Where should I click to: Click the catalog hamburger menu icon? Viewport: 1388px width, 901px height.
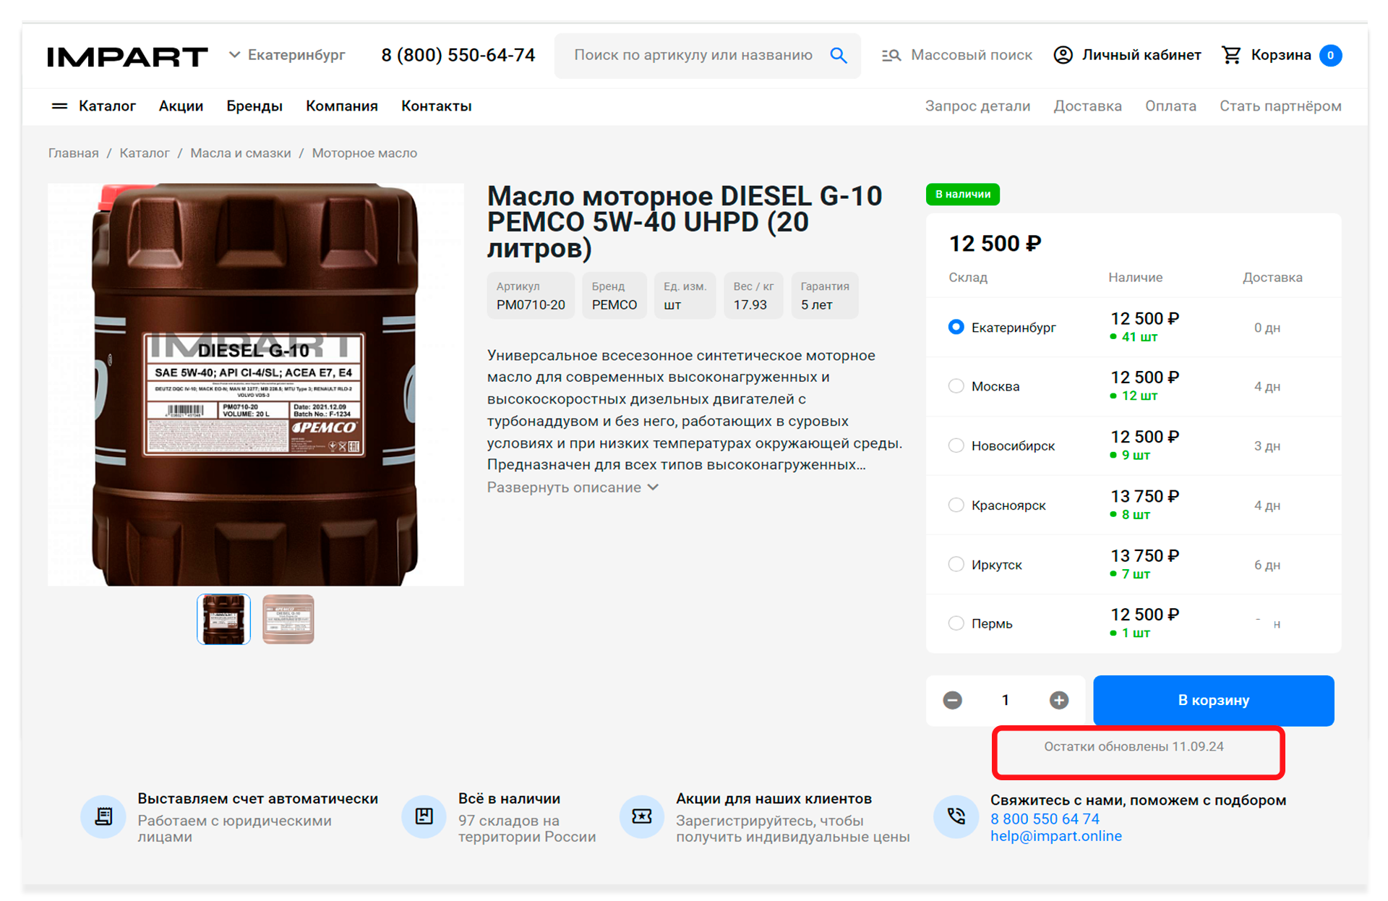pos(59,106)
